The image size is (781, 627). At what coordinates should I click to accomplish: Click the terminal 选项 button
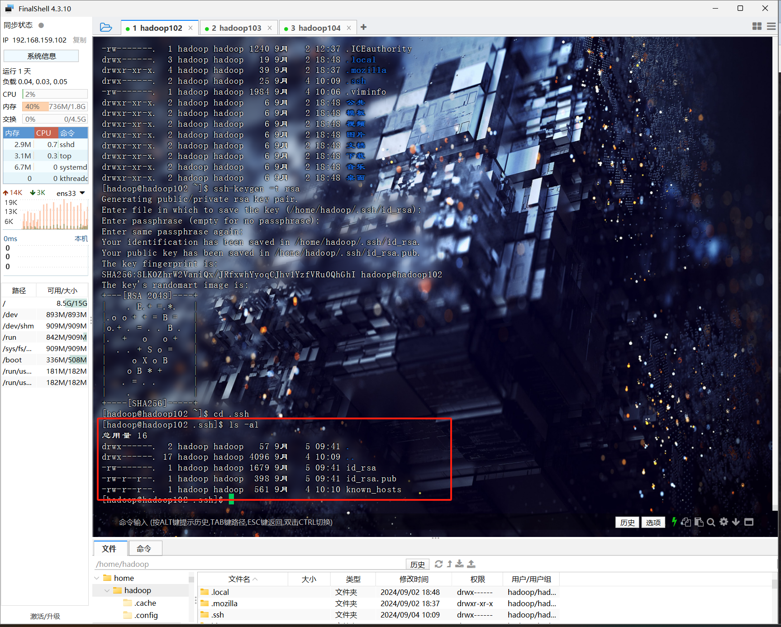tap(653, 522)
